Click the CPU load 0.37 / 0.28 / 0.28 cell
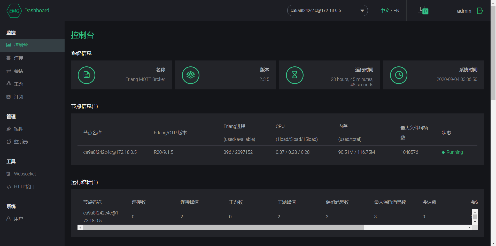This screenshot has width=496, height=246. (x=292, y=152)
